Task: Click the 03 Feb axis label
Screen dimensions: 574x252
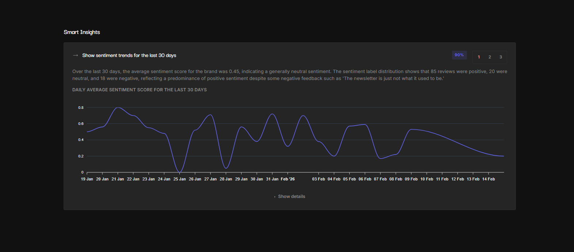Action: 319,179
